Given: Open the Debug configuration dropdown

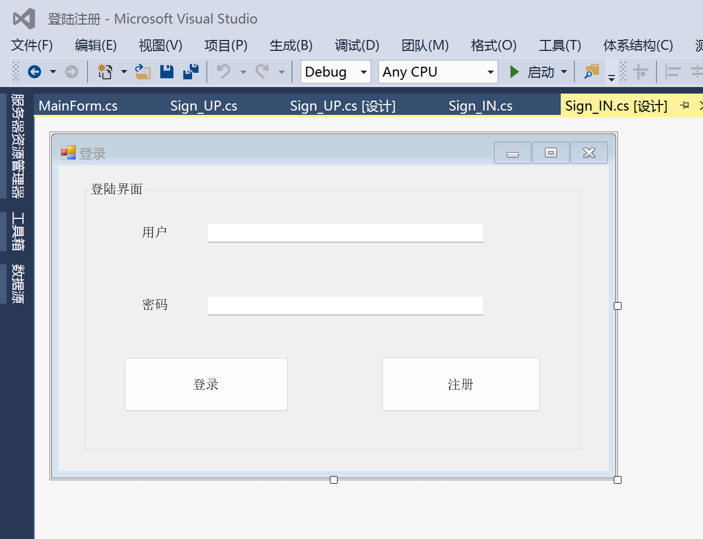Looking at the screenshot, I should [336, 72].
